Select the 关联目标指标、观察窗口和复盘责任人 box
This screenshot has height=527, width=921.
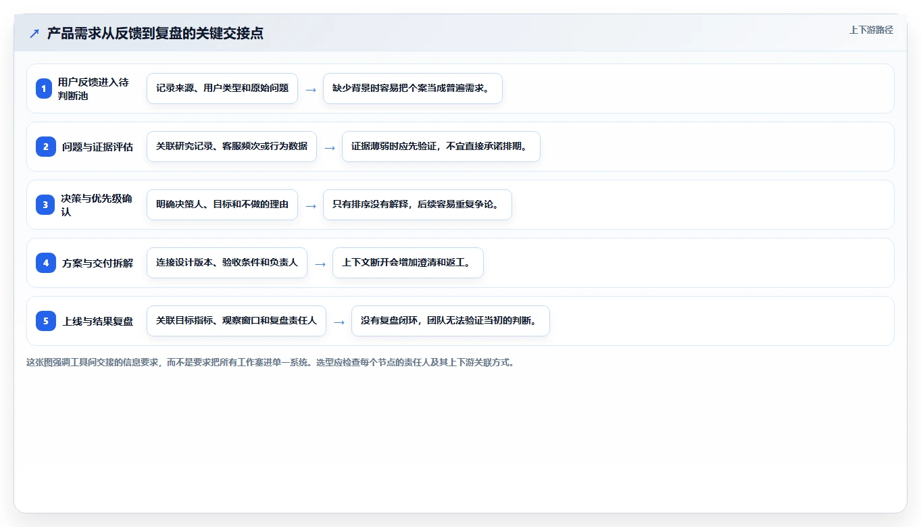pos(237,321)
